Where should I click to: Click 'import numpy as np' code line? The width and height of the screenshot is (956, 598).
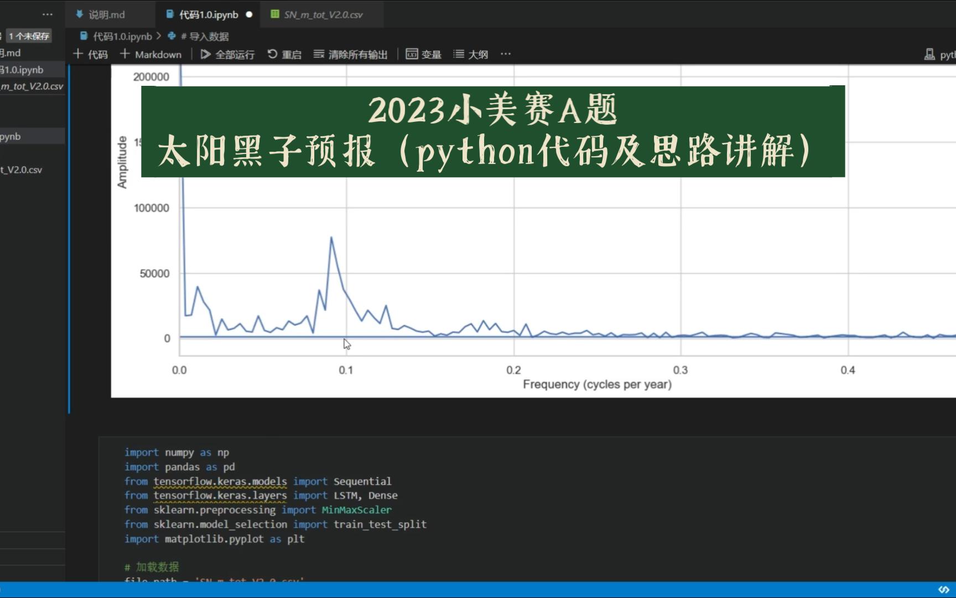(176, 452)
